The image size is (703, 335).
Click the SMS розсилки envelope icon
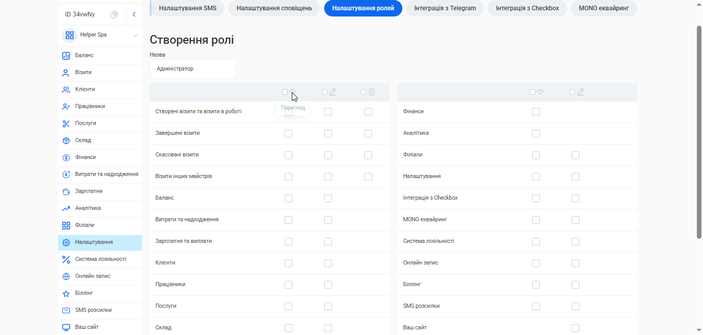click(x=66, y=310)
